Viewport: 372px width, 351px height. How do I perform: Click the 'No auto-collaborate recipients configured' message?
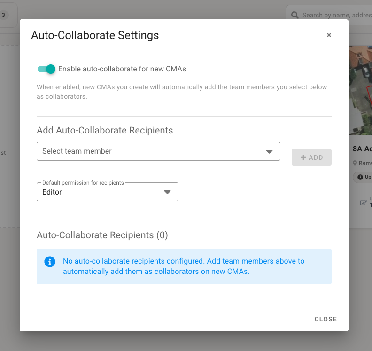tap(184, 266)
